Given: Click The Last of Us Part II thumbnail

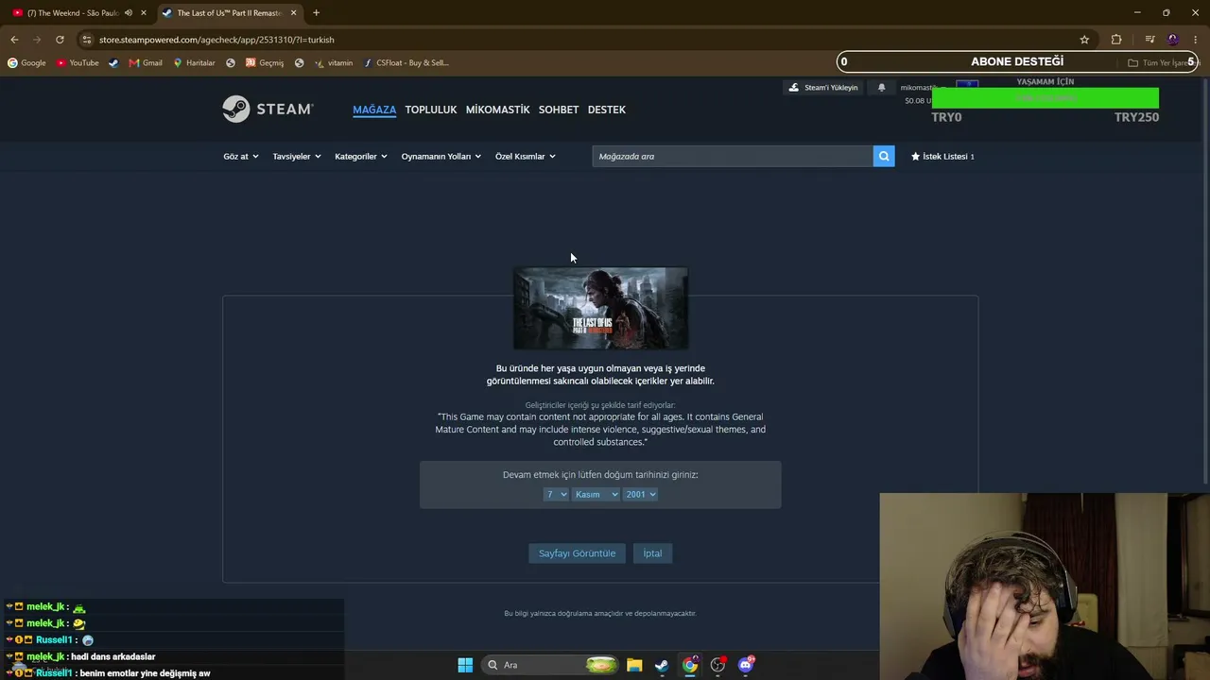Looking at the screenshot, I should point(600,308).
